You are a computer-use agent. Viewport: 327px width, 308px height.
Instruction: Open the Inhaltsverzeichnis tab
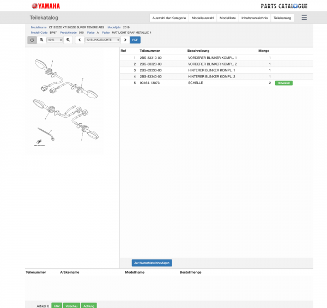pyautogui.click(x=255, y=18)
